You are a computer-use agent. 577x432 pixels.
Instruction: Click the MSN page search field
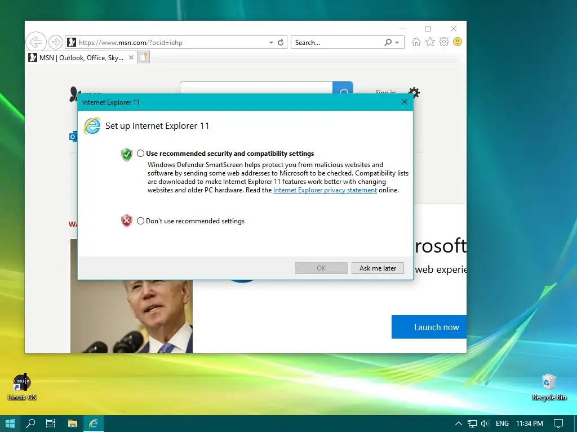coord(256,87)
